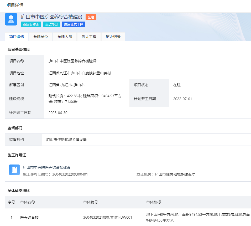Click the 医养综合楼 unit name cell
The width and height of the screenshot is (251, 226).
coord(30,217)
